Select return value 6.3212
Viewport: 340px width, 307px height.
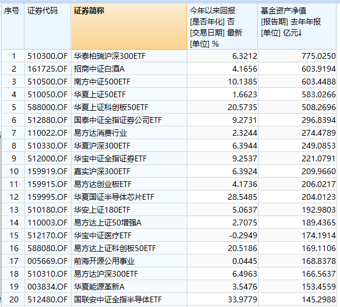(x=245, y=56)
